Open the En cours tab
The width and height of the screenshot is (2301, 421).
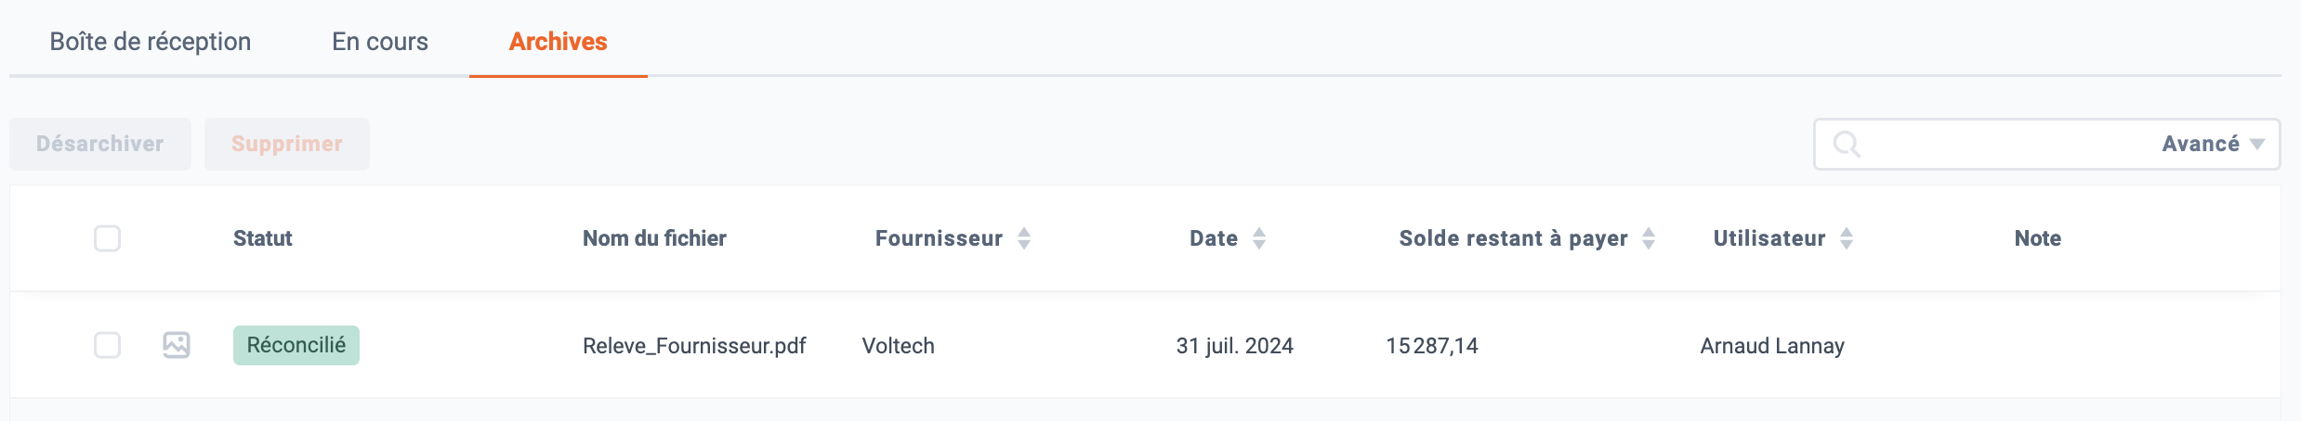380,42
